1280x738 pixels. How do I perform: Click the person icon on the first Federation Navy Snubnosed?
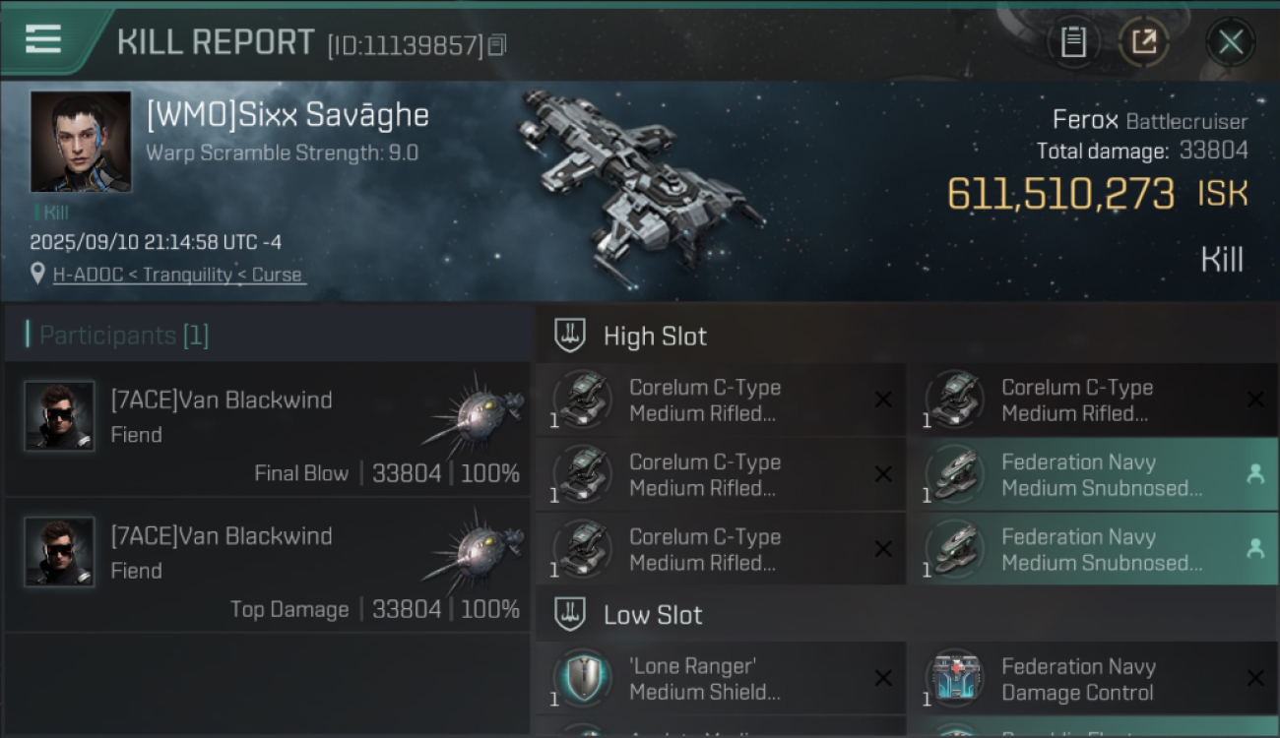tap(1254, 473)
